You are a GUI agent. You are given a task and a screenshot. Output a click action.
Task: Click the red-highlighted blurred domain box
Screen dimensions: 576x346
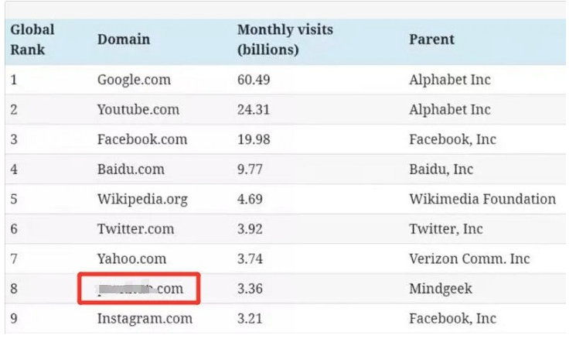139,289
